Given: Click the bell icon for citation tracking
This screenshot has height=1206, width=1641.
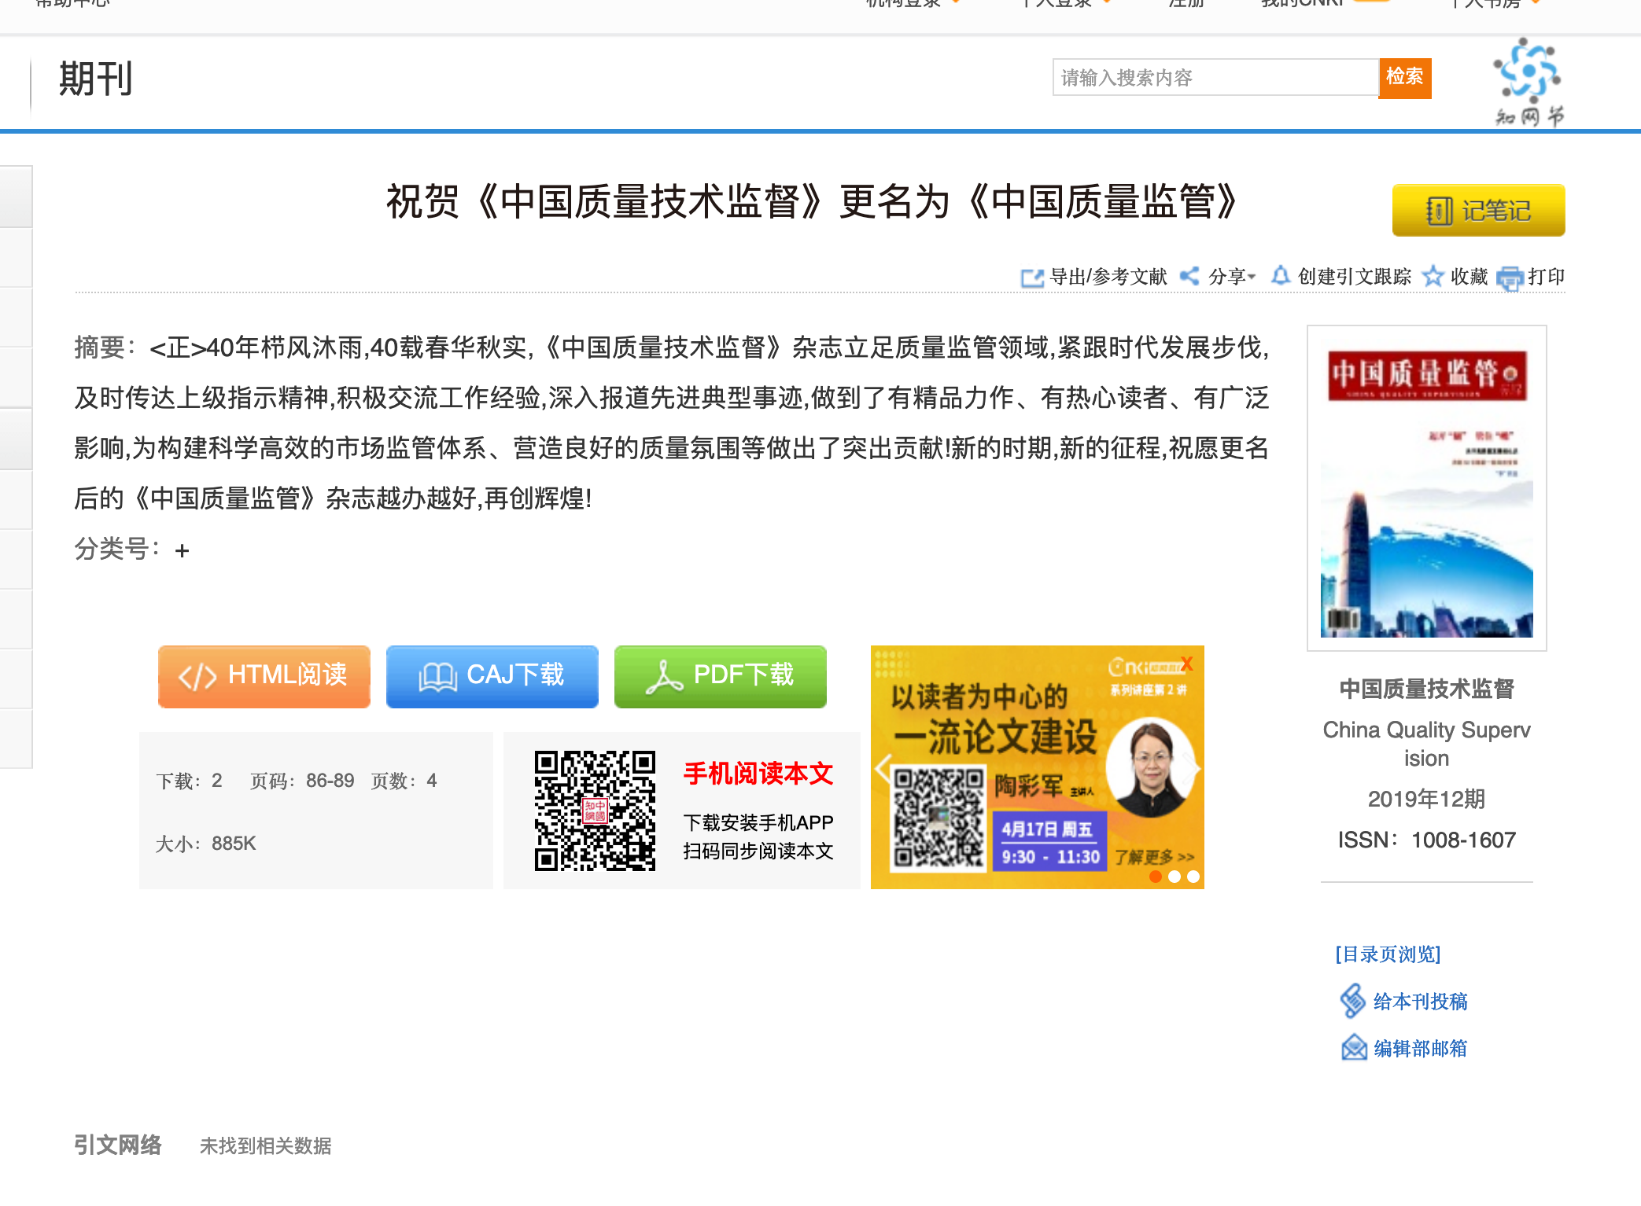Looking at the screenshot, I should (1281, 275).
